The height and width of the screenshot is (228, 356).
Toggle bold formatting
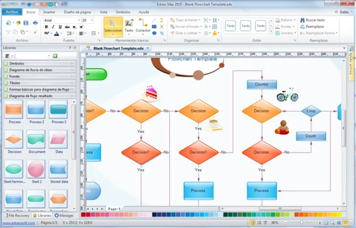pos(46,27)
